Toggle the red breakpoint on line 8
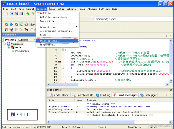Image resolution: width=174 pixels, height=129 pixels. pyautogui.click(x=59, y=62)
